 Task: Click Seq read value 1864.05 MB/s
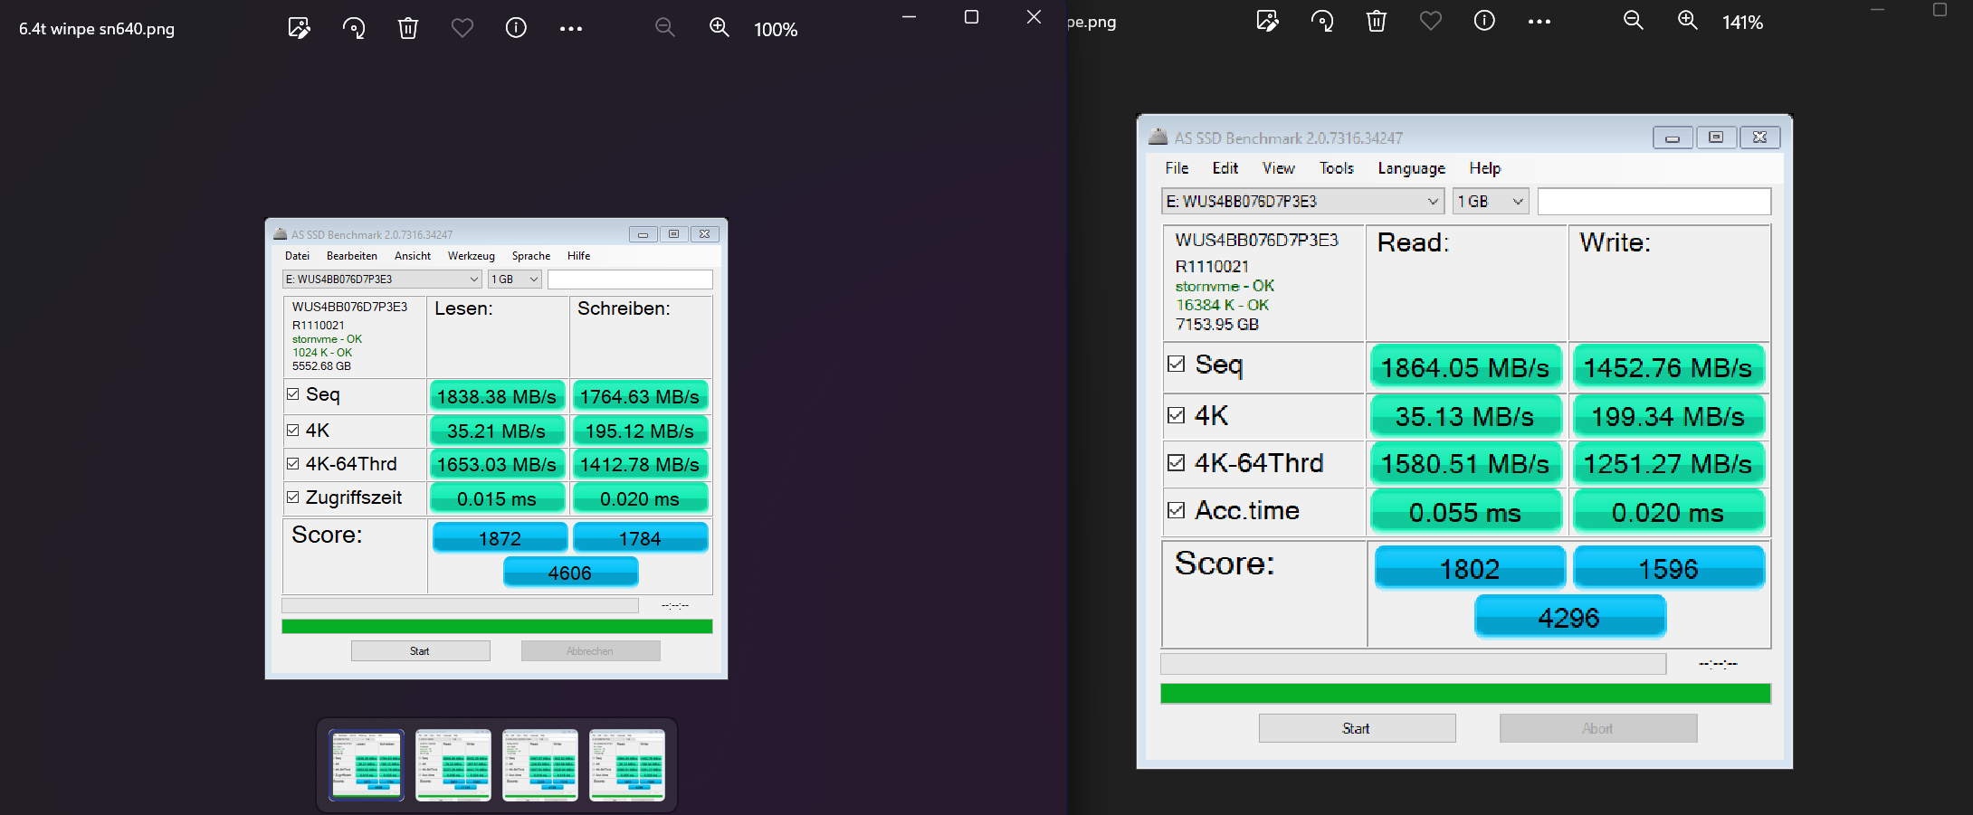point(1465,367)
